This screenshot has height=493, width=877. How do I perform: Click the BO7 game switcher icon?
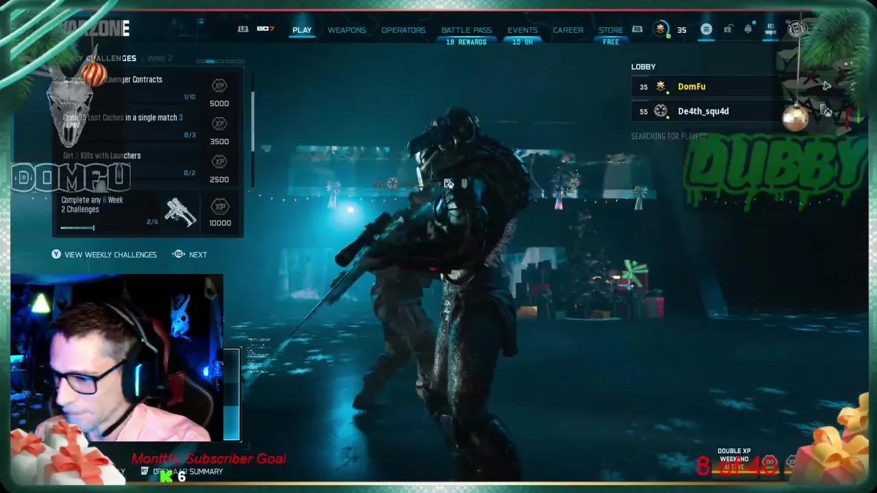(x=266, y=29)
